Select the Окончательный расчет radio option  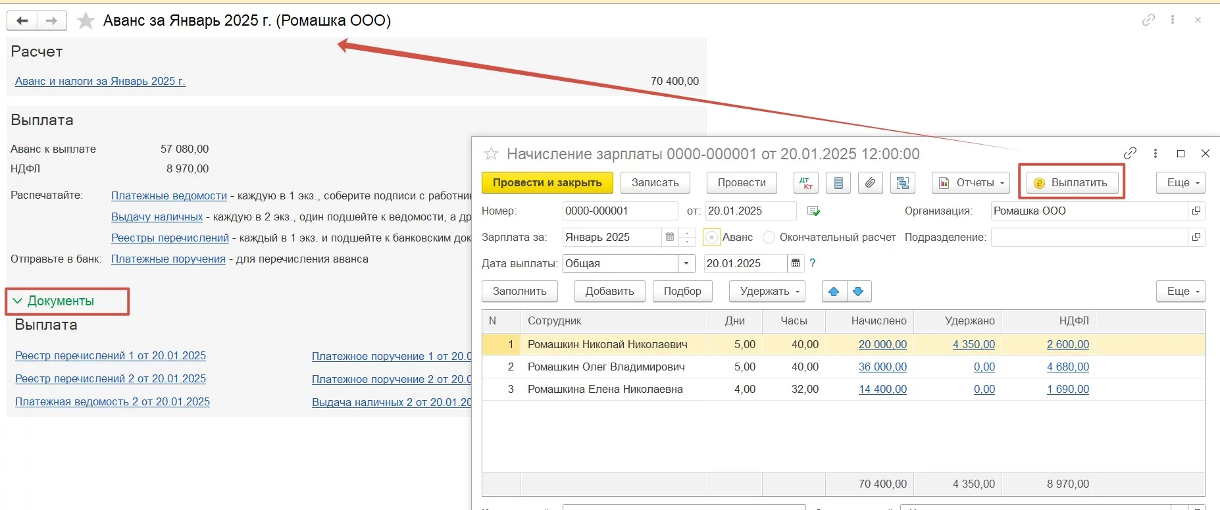(769, 238)
